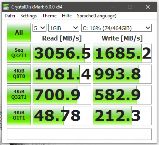
Task: Open the Settings menu
Action: click(29, 16)
